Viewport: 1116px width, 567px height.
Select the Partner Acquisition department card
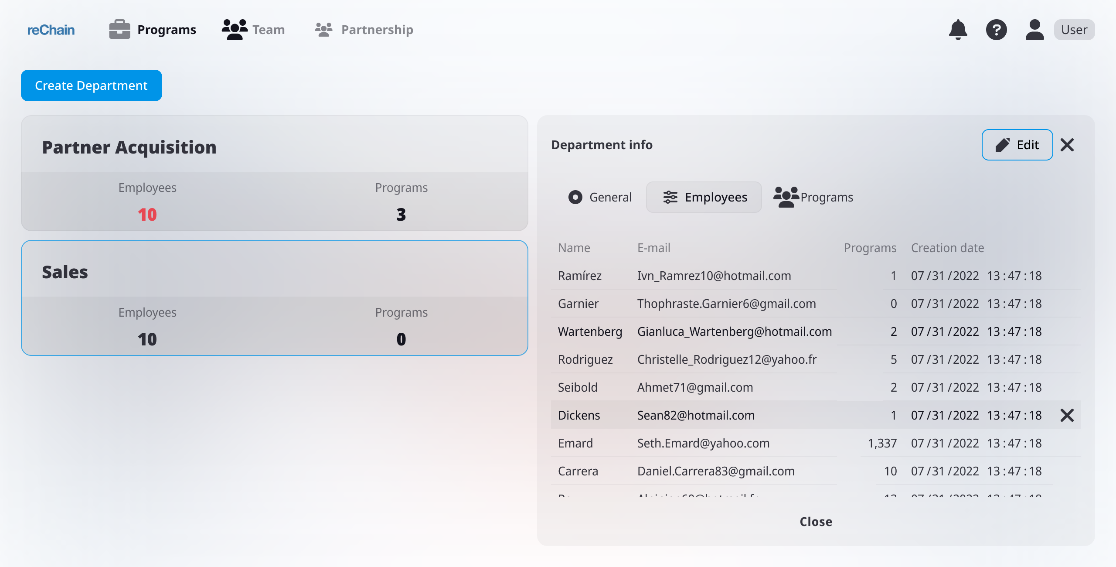pyautogui.click(x=275, y=173)
